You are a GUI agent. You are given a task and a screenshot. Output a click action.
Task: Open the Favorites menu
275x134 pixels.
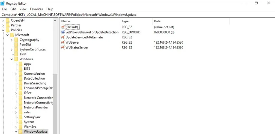pos(36,9)
